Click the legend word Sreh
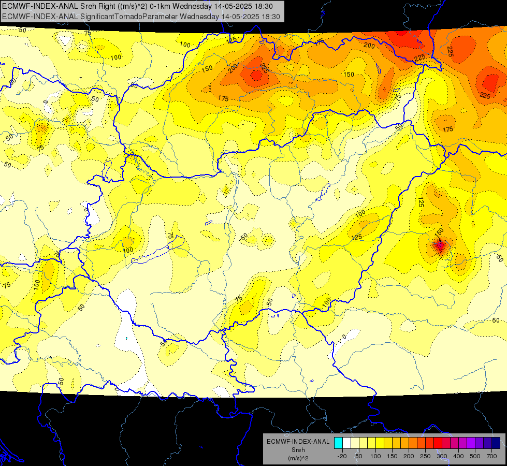 point(298,449)
